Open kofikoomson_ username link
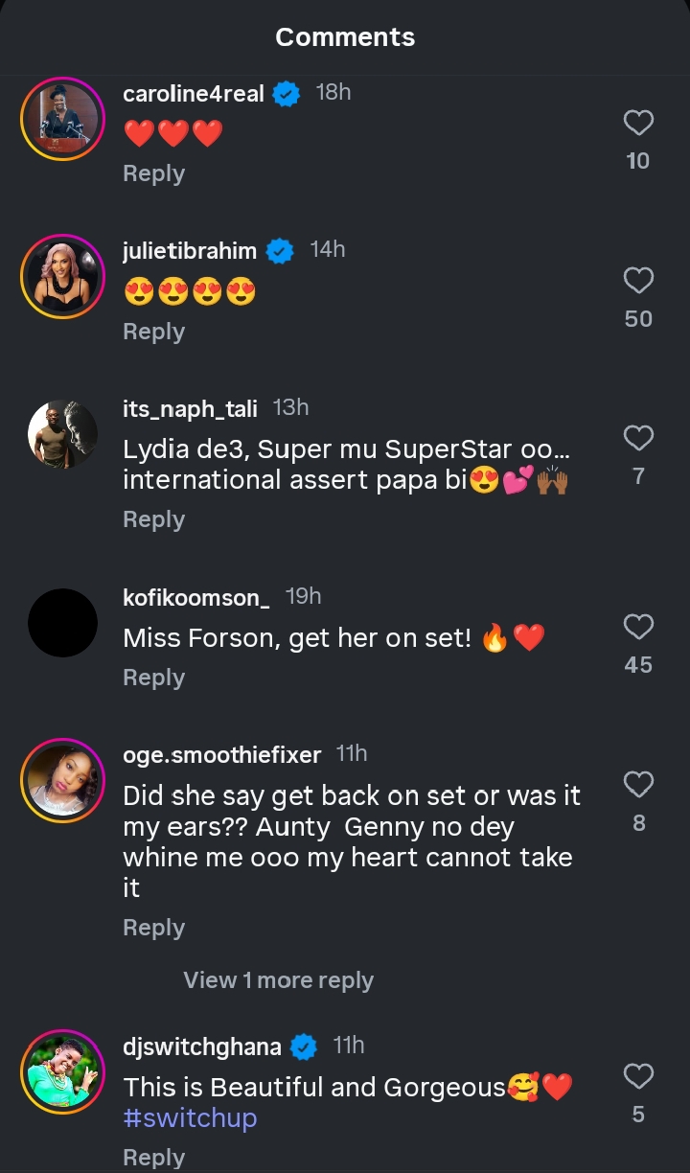 (x=196, y=597)
